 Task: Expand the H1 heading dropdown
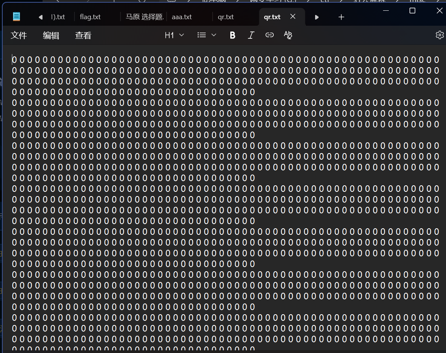pyautogui.click(x=174, y=35)
